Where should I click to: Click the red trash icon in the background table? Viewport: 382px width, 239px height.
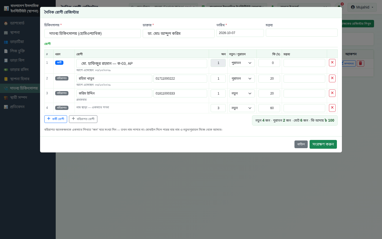point(360,63)
